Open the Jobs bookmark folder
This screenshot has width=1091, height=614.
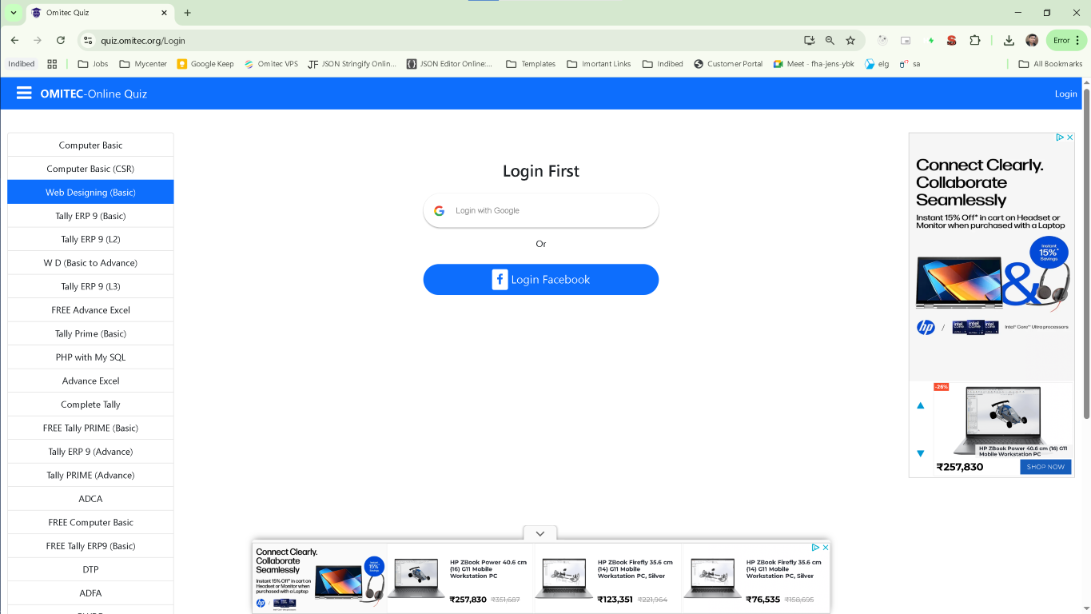pyautogui.click(x=93, y=64)
